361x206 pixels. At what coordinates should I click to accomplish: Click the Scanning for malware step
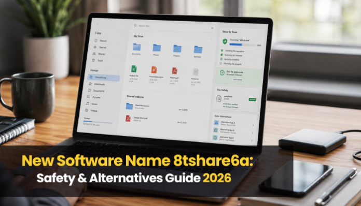(x=231, y=55)
